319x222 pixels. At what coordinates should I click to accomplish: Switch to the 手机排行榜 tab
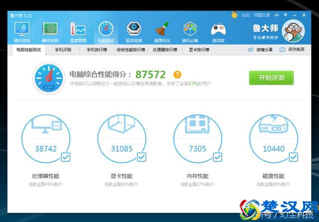click(x=97, y=50)
